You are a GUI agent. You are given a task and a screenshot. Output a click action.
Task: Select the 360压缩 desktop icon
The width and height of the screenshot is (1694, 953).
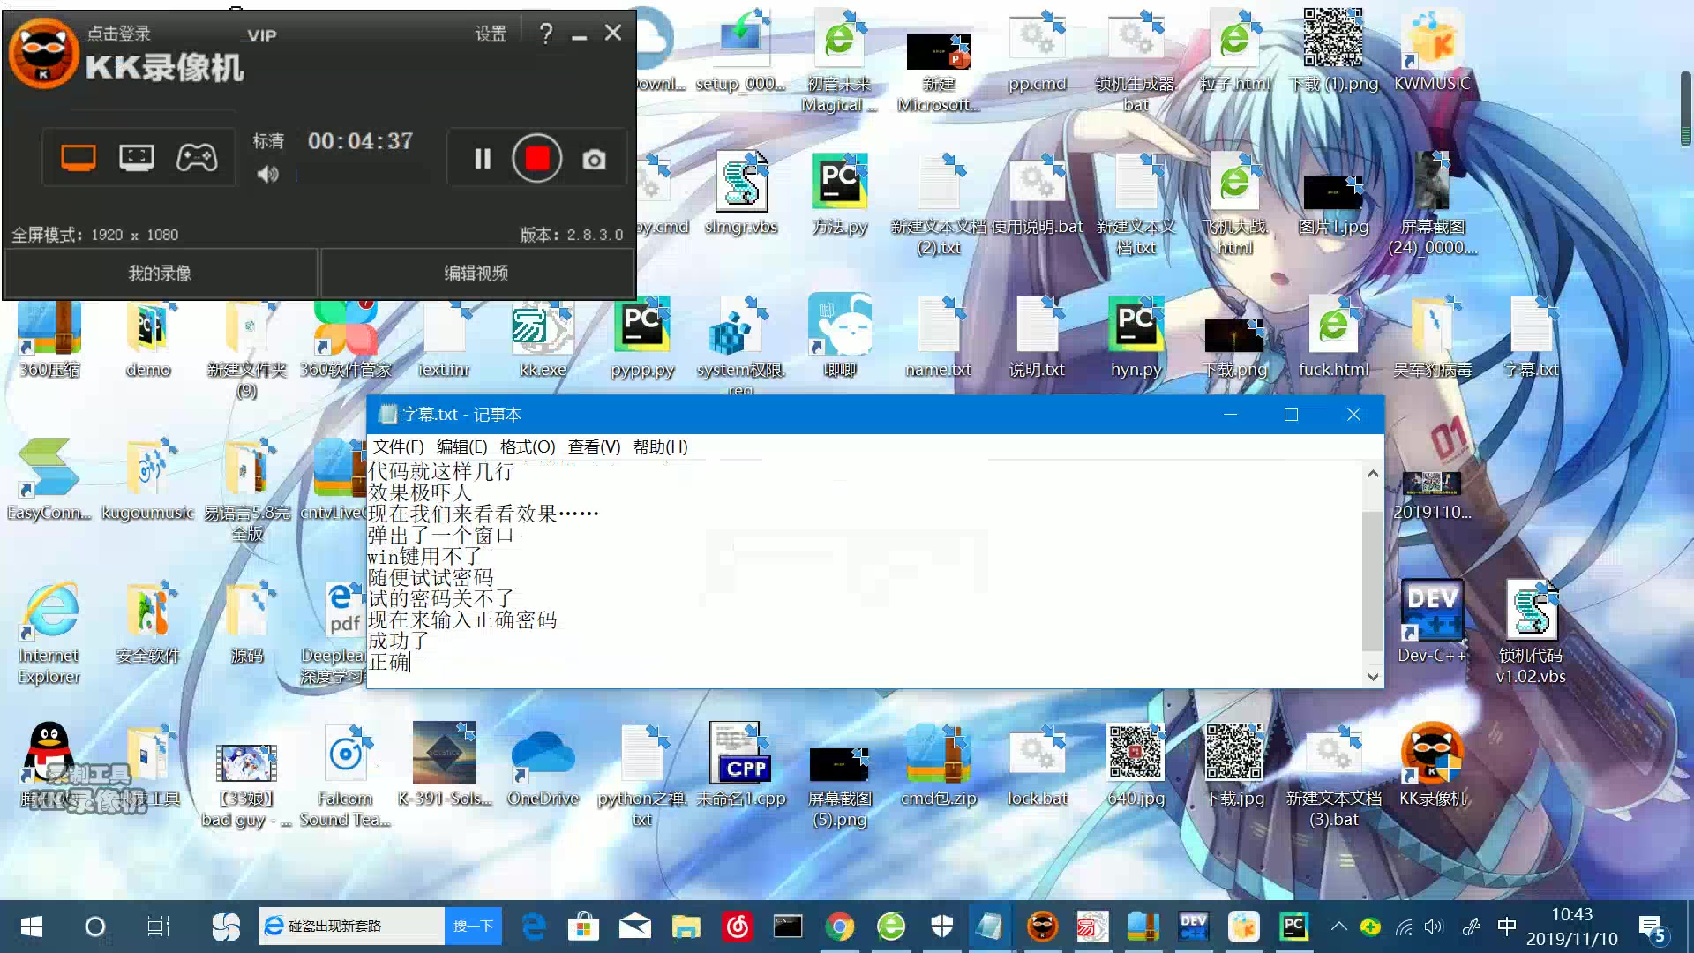point(49,340)
